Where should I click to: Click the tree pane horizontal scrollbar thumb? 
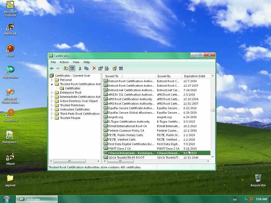70,161
